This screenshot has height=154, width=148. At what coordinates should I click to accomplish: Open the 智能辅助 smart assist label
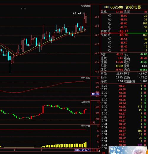(x=86, y=6)
